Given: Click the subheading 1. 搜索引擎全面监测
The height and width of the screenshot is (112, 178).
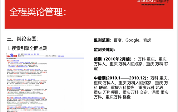Looking at the screenshot, I should [27, 48].
